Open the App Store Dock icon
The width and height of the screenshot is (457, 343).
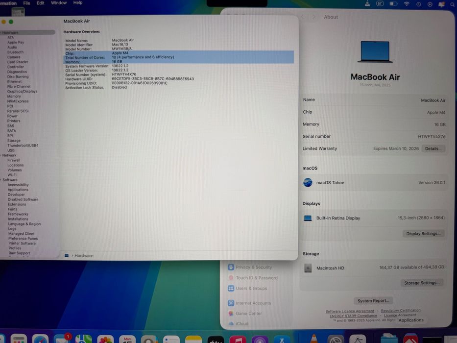pyautogui.click(x=282, y=340)
